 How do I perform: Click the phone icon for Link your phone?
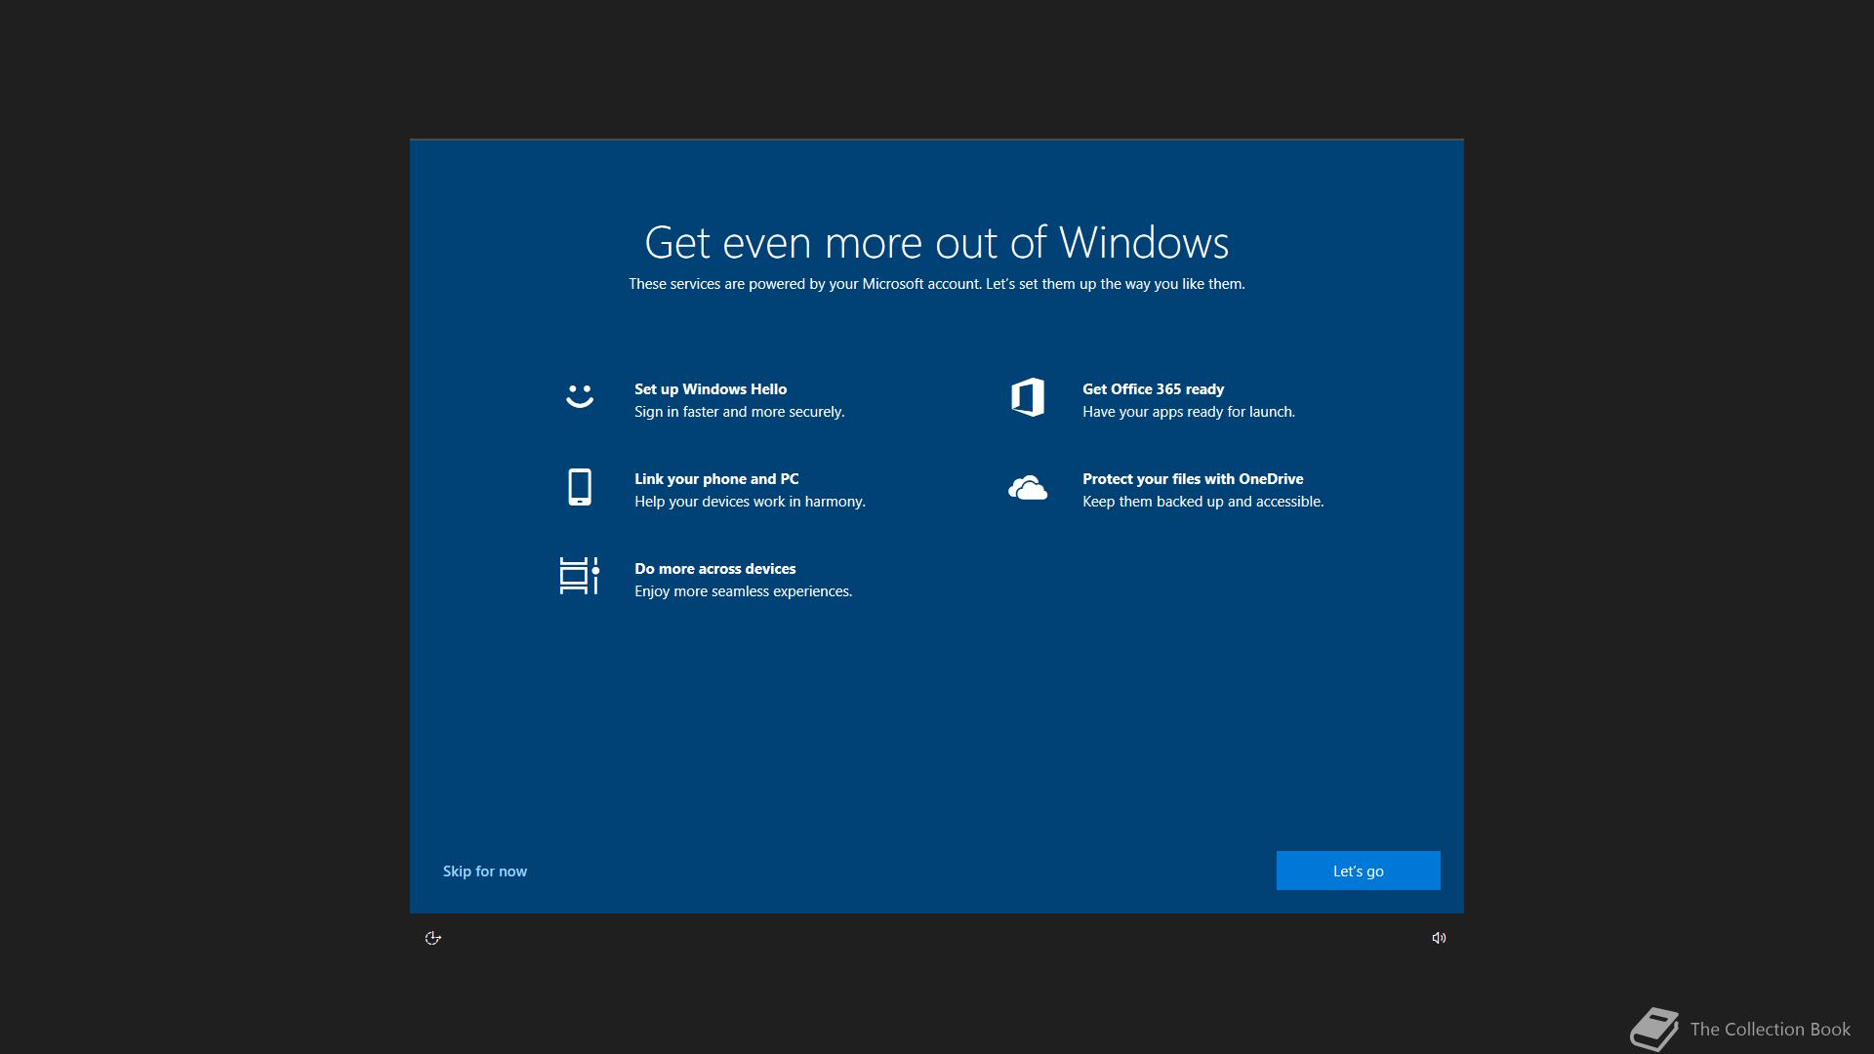(x=580, y=487)
